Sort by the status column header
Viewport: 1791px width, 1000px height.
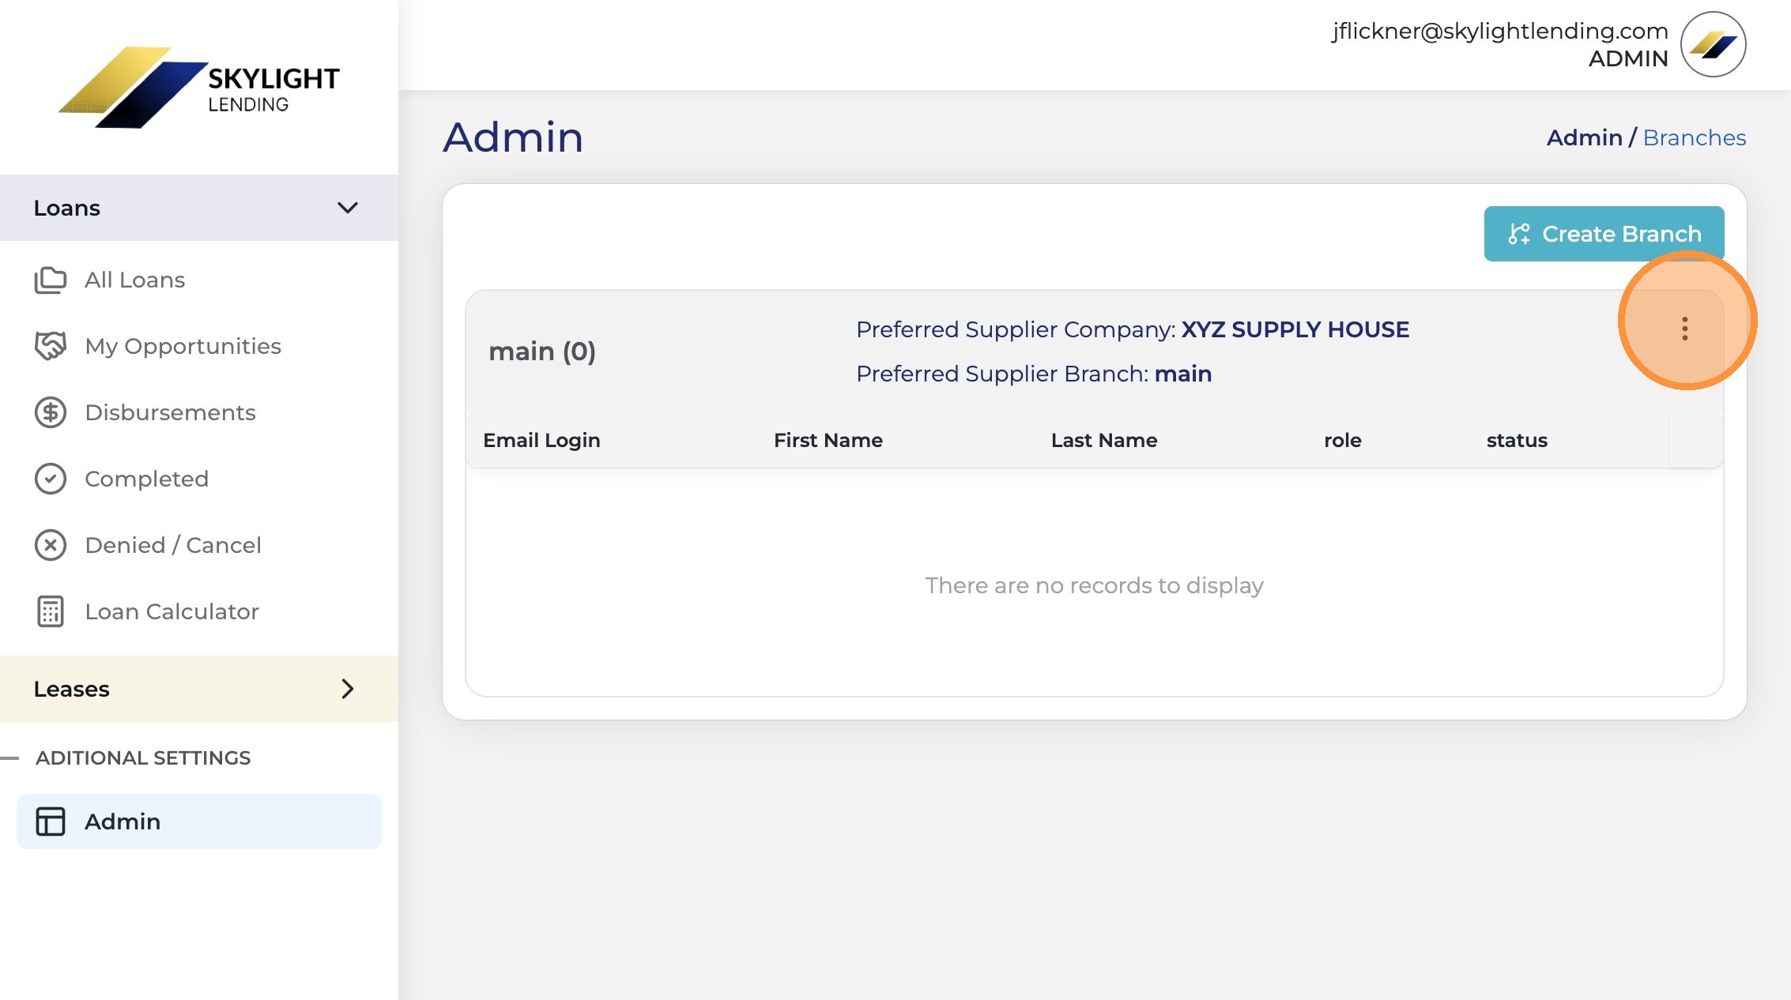1517,440
